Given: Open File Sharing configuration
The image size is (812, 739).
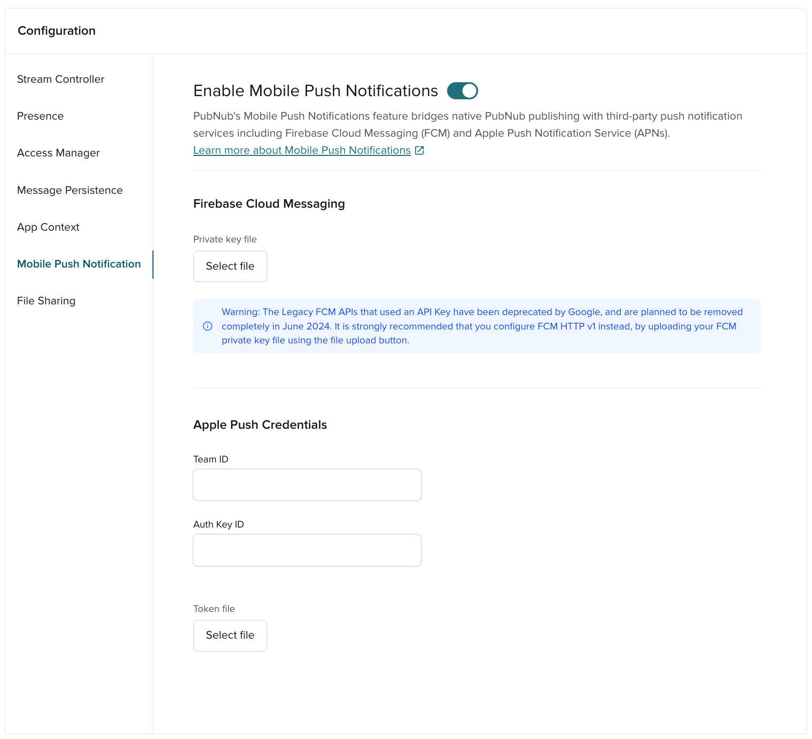Looking at the screenshot, I should [x=46, y=300].
